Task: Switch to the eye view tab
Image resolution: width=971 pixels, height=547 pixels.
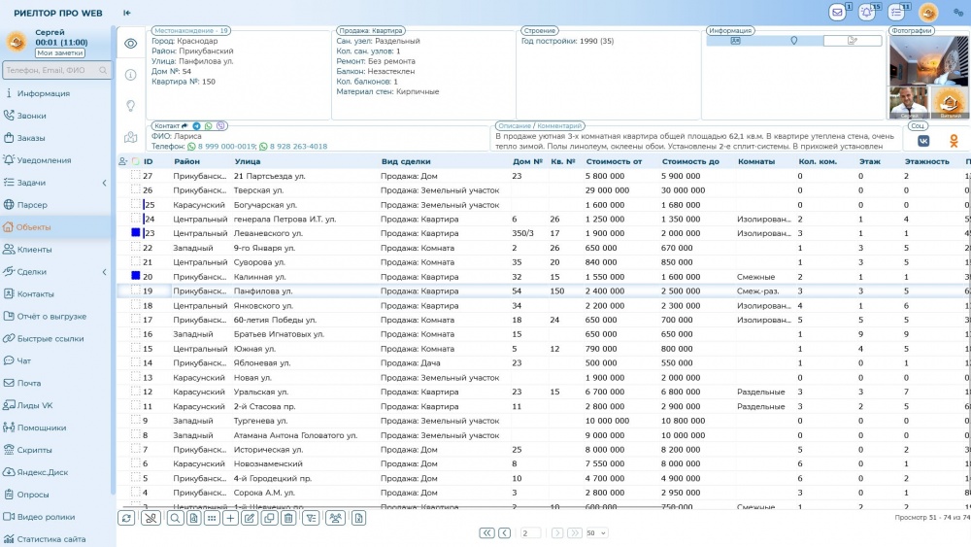Action: tap(130, 44)
